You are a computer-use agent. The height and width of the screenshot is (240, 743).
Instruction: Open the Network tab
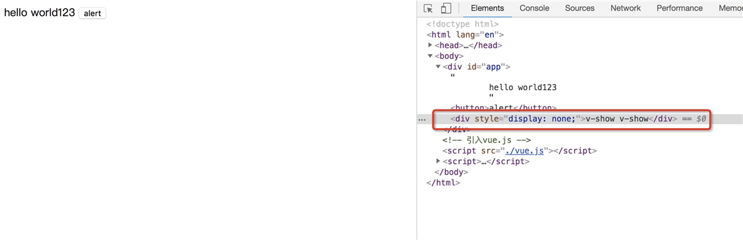point(625,8)
